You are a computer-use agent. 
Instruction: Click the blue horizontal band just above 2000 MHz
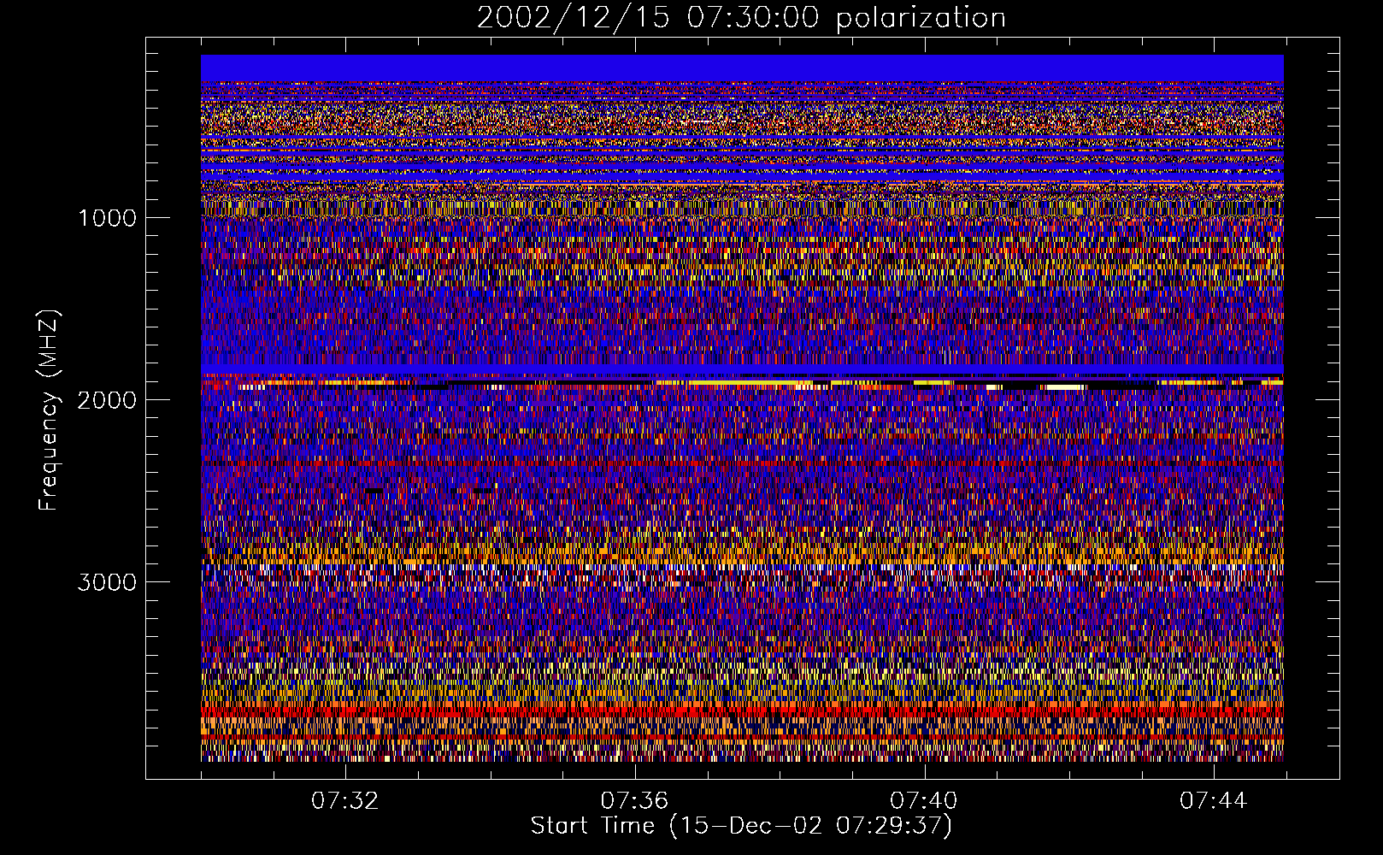tap(742, 369)
